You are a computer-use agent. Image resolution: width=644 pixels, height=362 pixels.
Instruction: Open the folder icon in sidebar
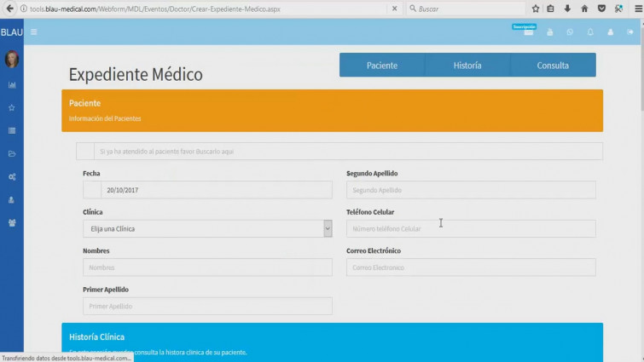pos(12,154)
